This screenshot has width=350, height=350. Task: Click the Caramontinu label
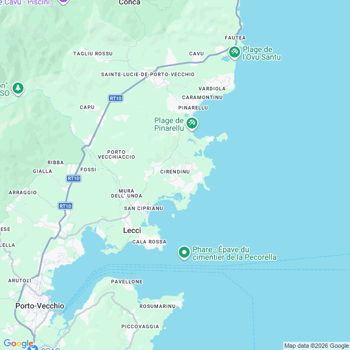tap(202, 97)
